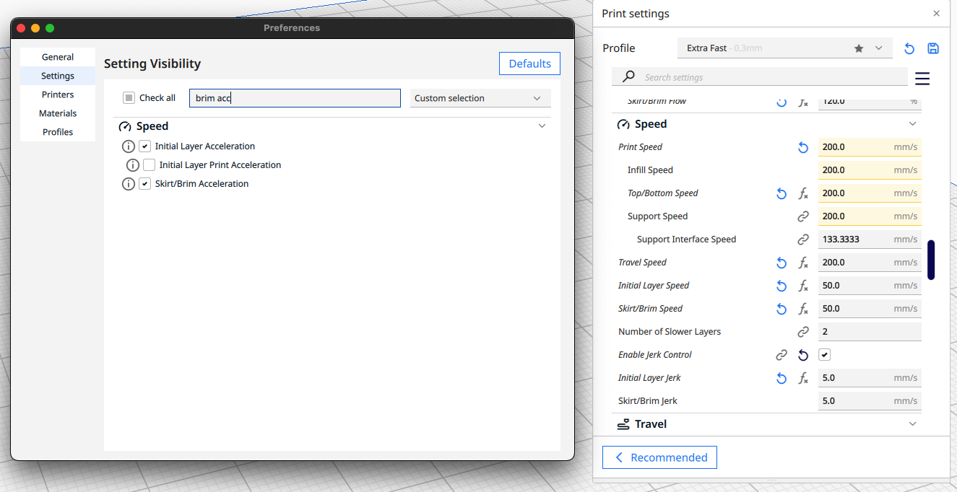Click the Travel category icon
957x492 pixels.
pyautogui.click(x=623, y=424)
